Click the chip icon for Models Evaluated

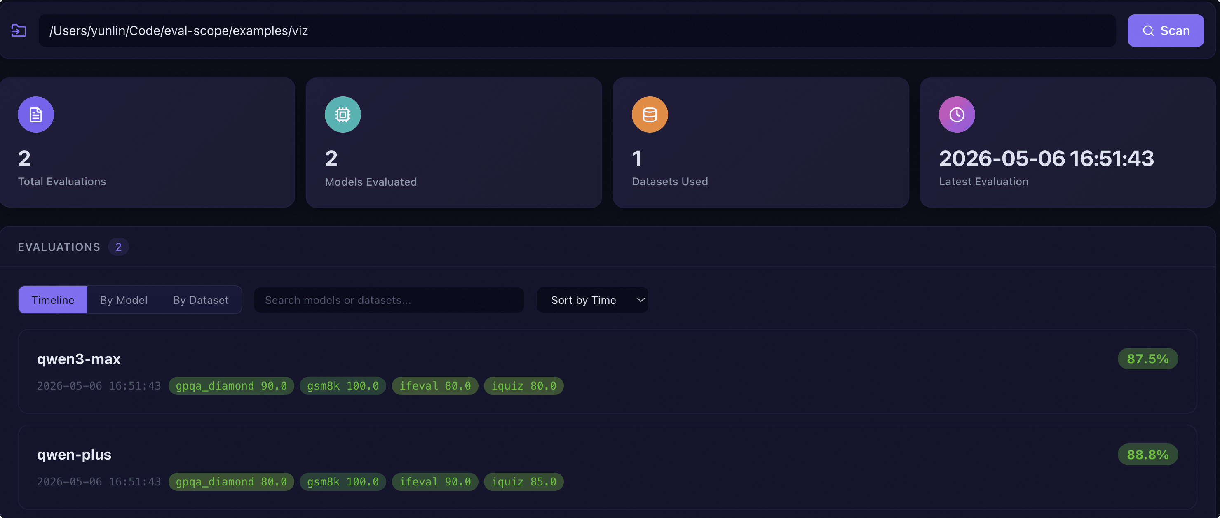[x=343, y=114]
